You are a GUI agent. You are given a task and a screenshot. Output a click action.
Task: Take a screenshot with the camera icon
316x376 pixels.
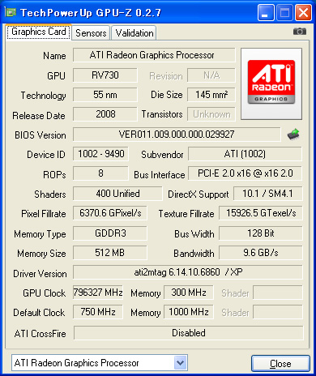point(300,32)
